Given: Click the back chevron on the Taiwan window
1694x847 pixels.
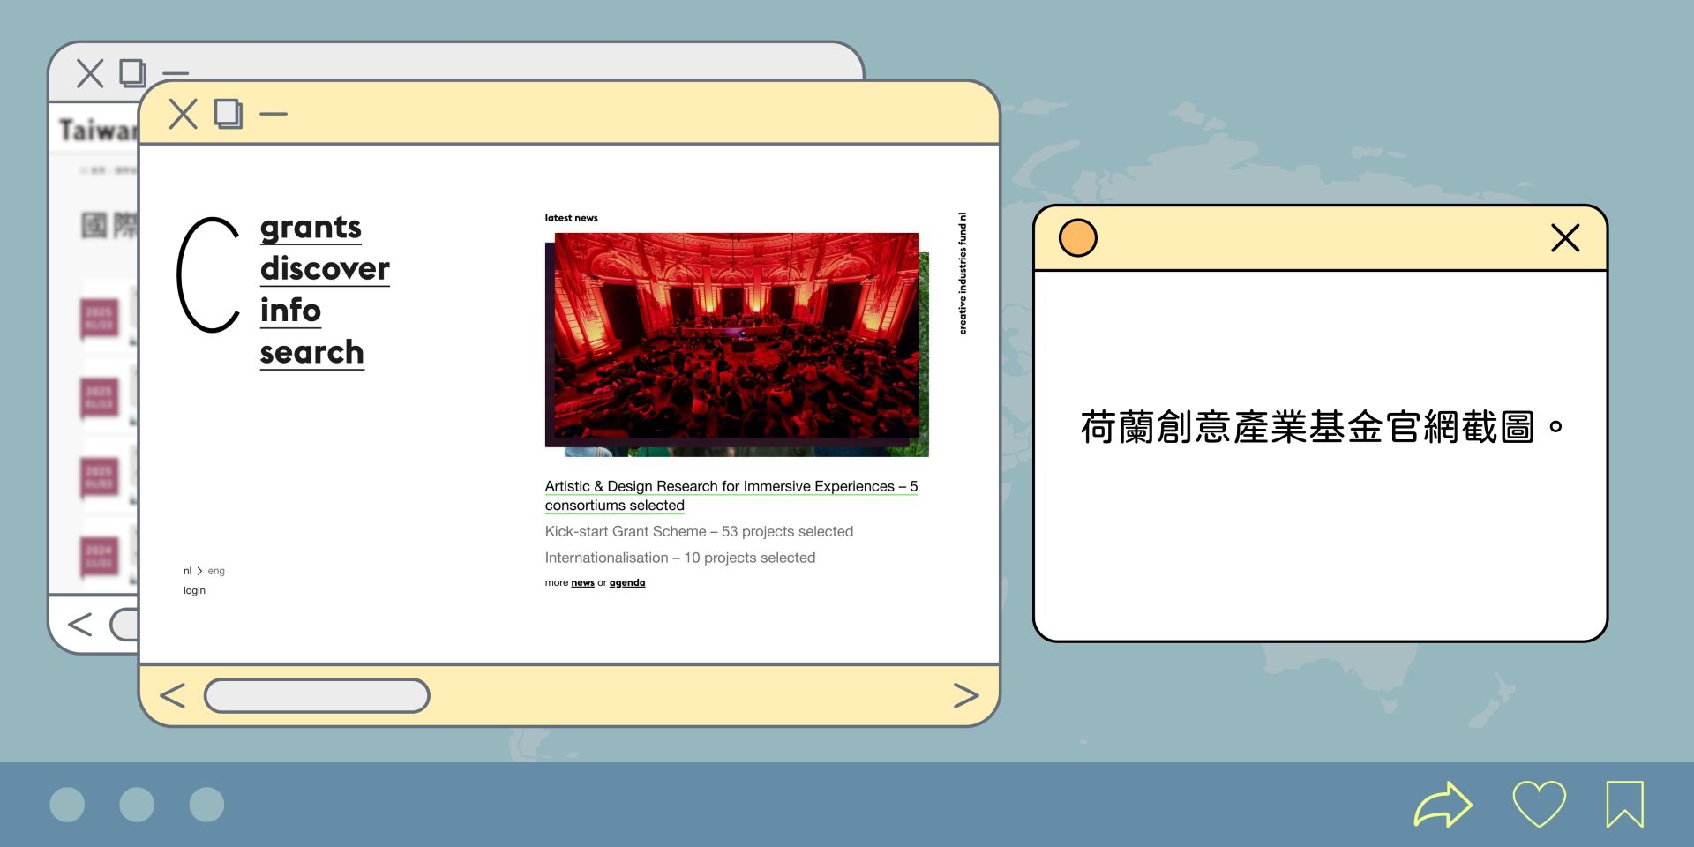Looking at the screenshot, I should tap(79, 624).
